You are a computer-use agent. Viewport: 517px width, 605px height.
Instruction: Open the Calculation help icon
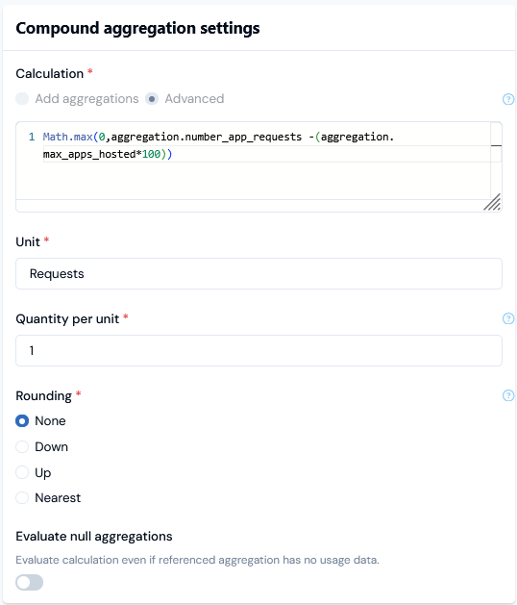508,99
